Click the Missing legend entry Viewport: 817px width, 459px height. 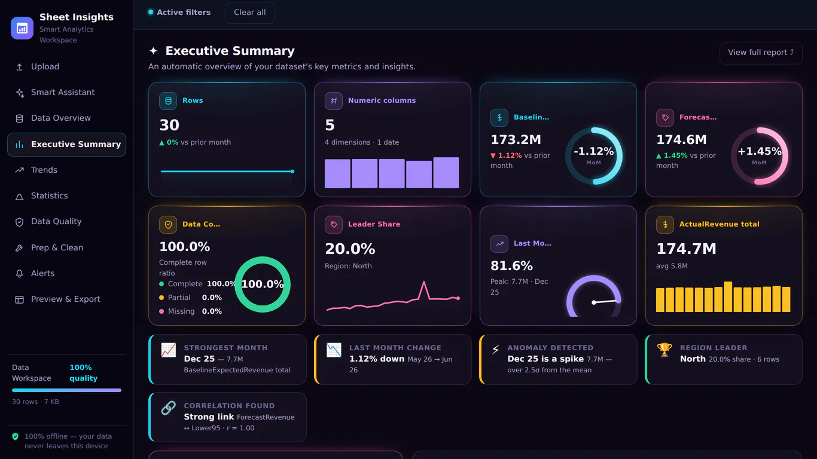click(190, 311)
